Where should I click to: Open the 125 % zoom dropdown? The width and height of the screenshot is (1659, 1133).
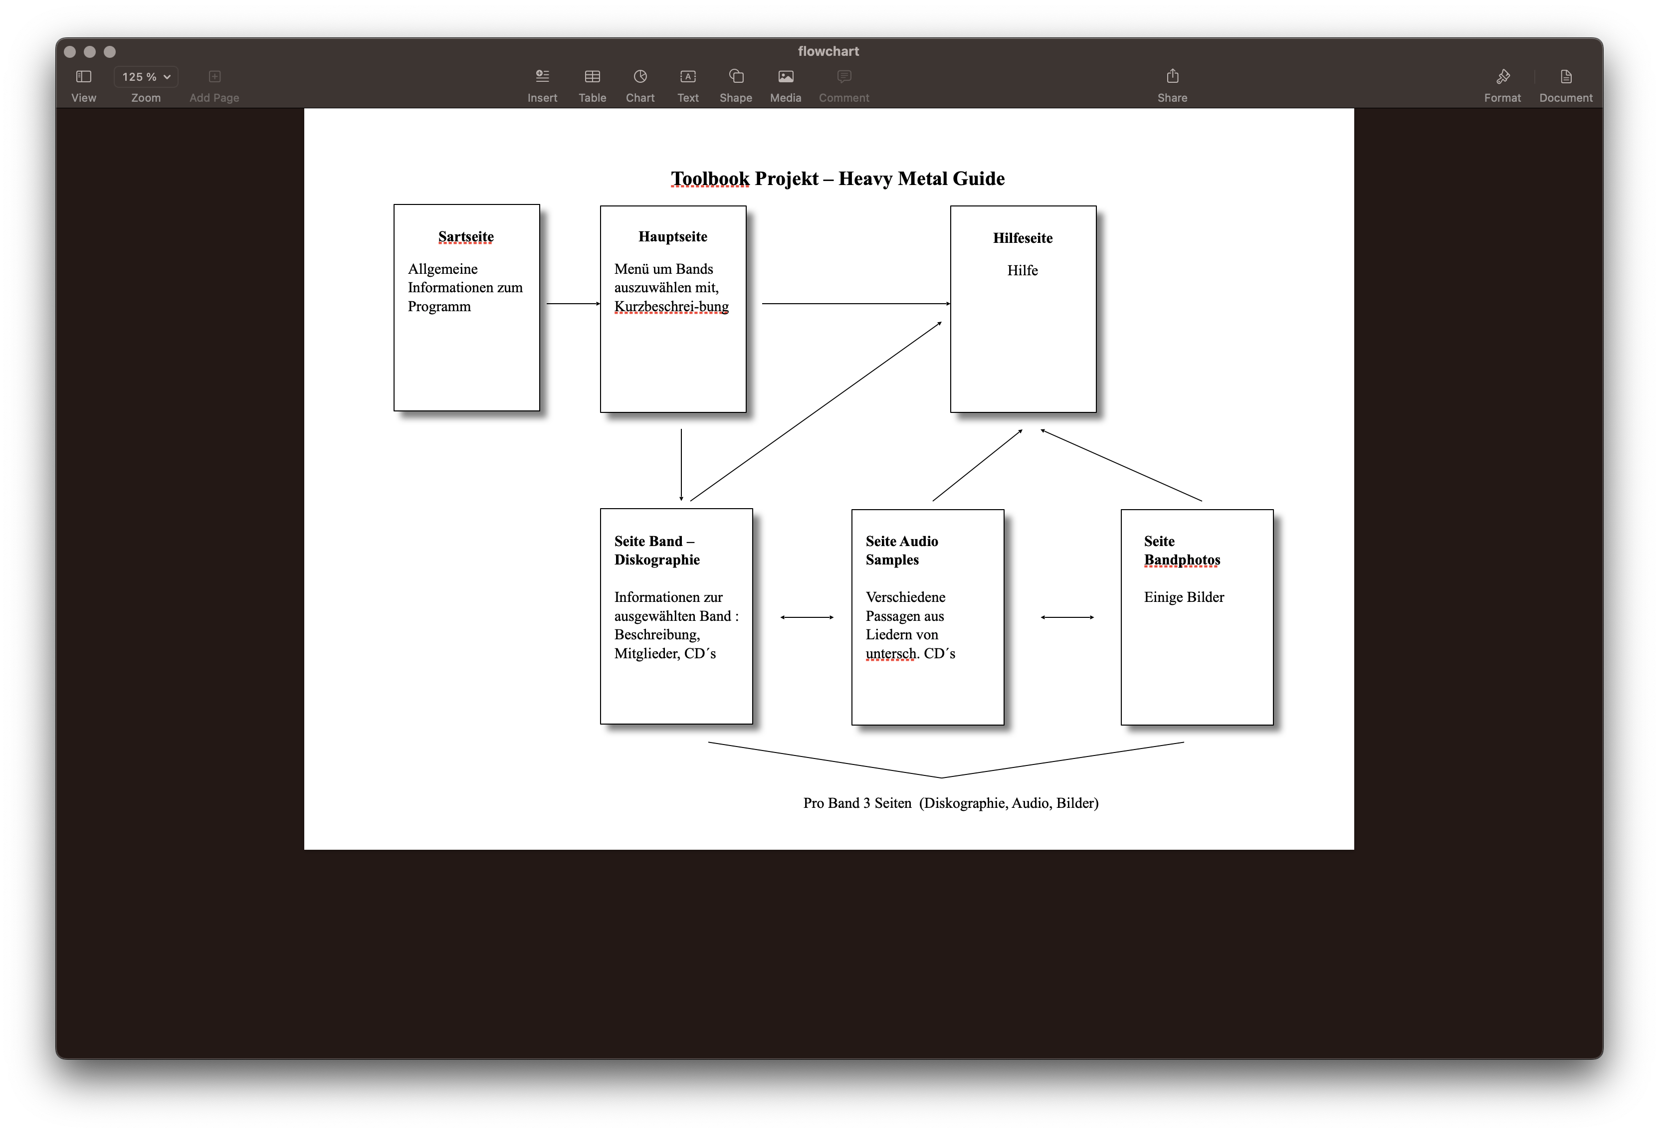point(146,76)
